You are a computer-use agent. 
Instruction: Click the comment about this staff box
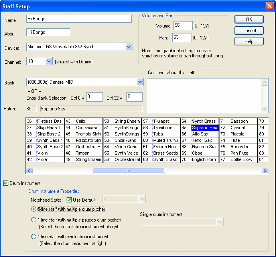(x=204, y=95)
